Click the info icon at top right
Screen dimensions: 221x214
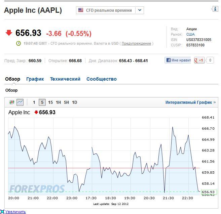pyautogui.click(x=215, y=9)
